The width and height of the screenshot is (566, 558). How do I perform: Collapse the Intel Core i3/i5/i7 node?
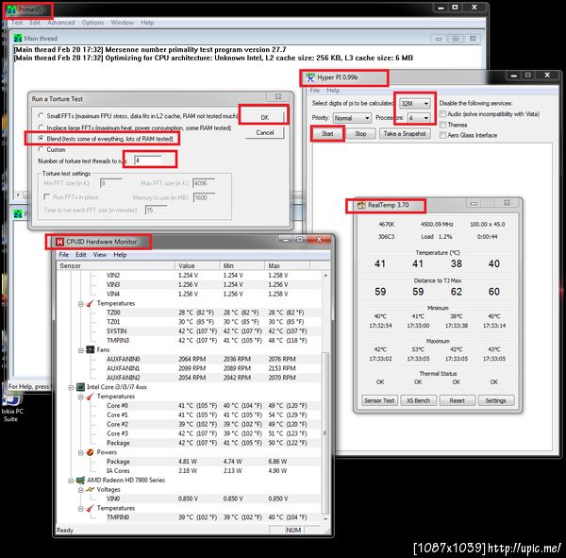coord(71,387)
